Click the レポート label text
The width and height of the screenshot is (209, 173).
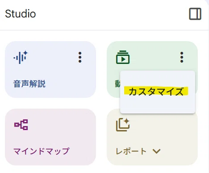click(131, 151)
